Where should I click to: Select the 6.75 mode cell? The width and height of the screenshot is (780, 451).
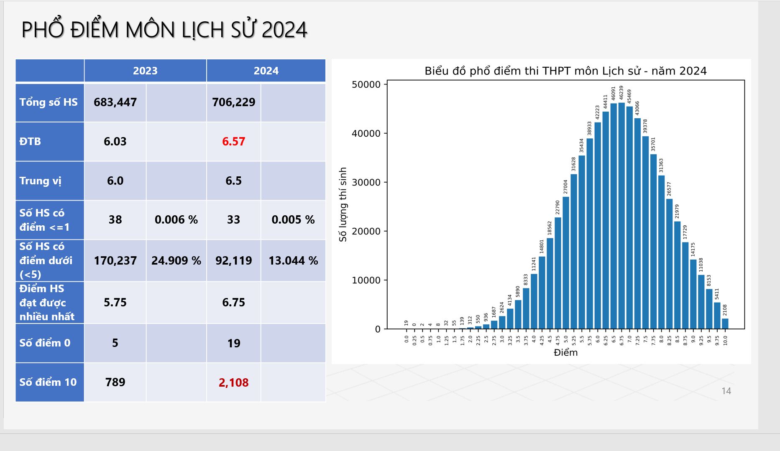[x=233, y=303]
